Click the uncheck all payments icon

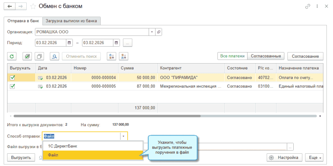[40, 56]
